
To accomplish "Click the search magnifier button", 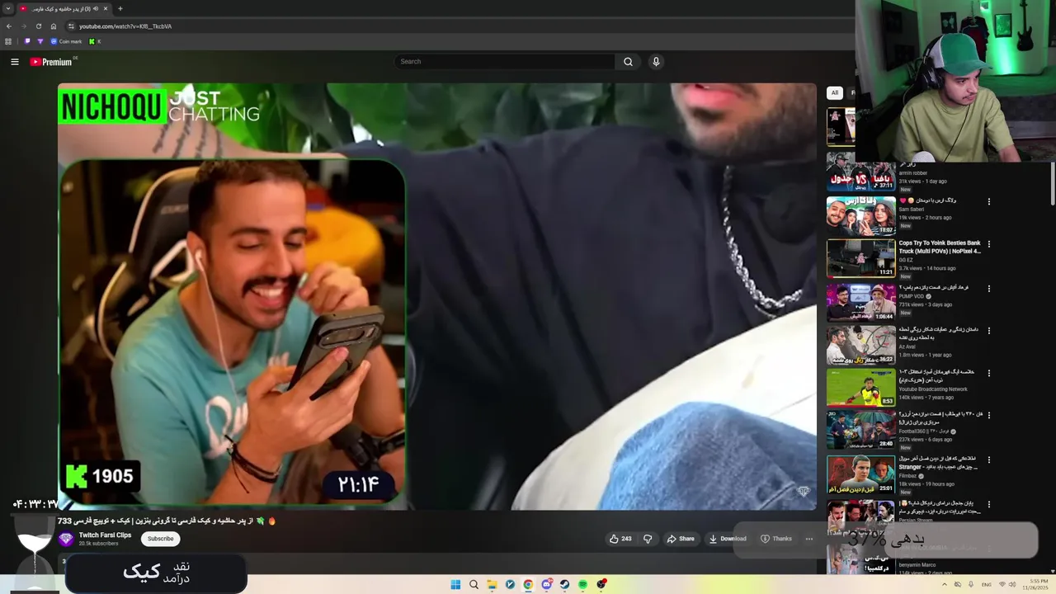I will 628,62.
